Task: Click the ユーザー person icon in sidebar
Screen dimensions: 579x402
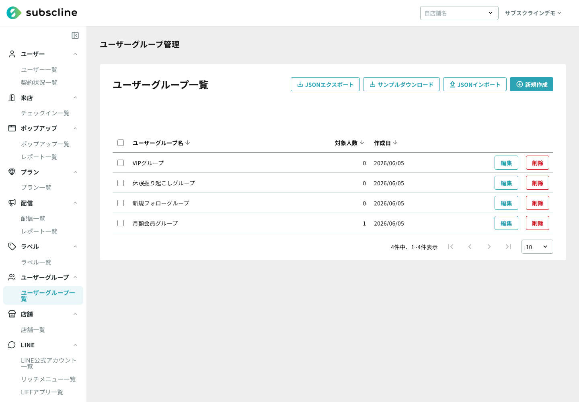Action: pyautogui.click(x=12, y=54)
